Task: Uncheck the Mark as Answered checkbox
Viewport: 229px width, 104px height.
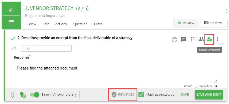Action: point(141,95)
